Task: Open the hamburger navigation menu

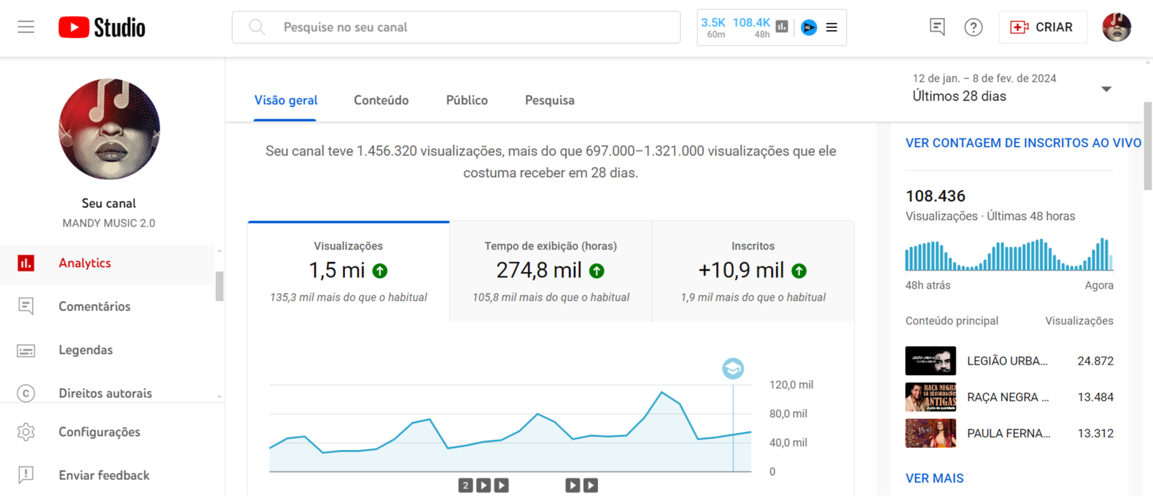Action: (x=26, y=27)
